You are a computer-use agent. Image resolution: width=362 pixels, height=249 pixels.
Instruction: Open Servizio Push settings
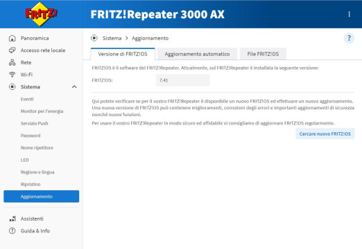(35, 123)
